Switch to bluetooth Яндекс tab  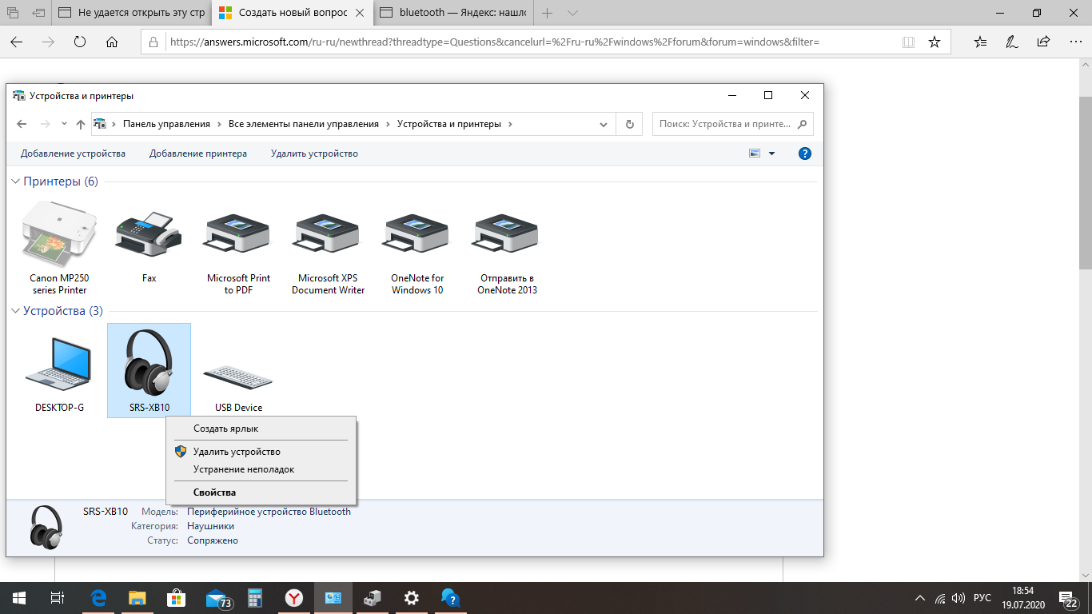(453, 13)
